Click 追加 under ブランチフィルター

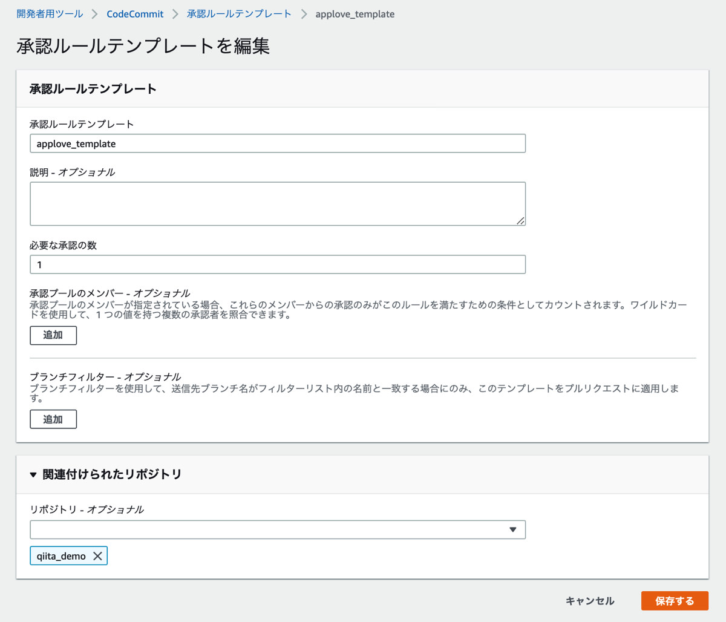click(53, 419)
